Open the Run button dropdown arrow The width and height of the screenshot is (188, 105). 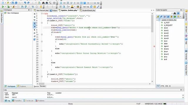pyautogui.click(x=5, y=7)
